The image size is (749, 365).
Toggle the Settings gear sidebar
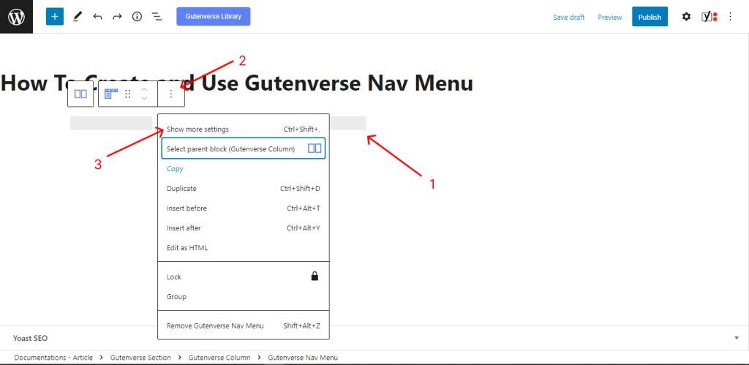pyautogui.click(x=686, y=17)
